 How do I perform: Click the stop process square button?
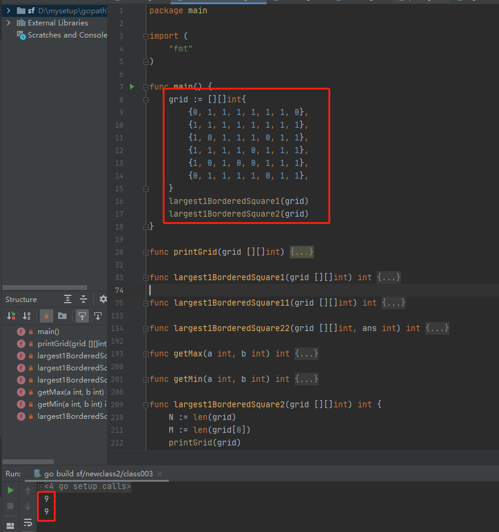point(10,506)
